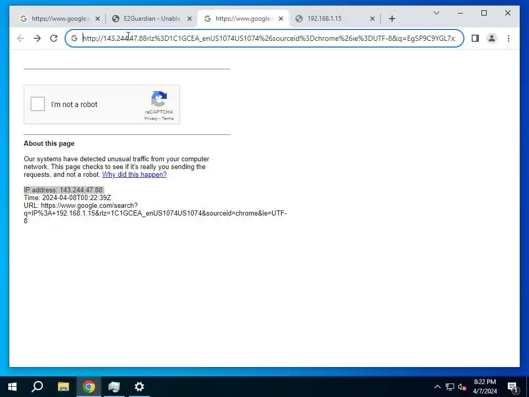Toggle Chrome side panel
Viewport: 529px width, 397px height.
point(475,38)
